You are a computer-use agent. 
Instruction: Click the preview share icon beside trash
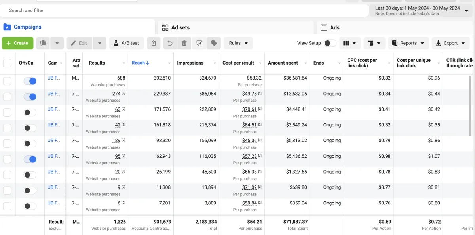coord(199,43)
